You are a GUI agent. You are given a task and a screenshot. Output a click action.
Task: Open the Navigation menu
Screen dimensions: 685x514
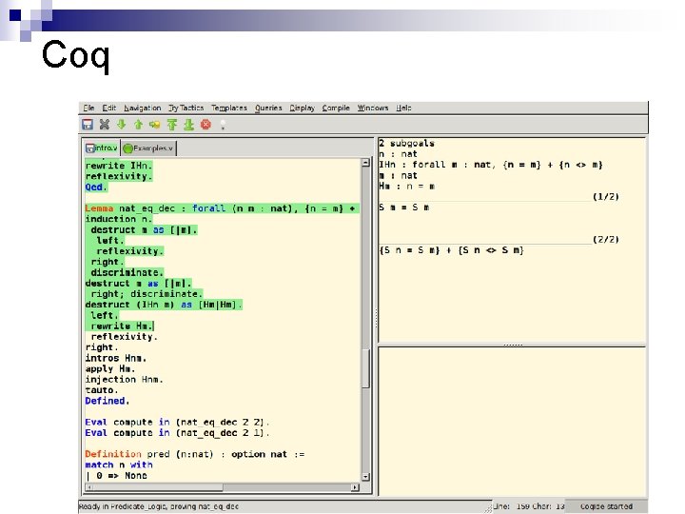143,108
